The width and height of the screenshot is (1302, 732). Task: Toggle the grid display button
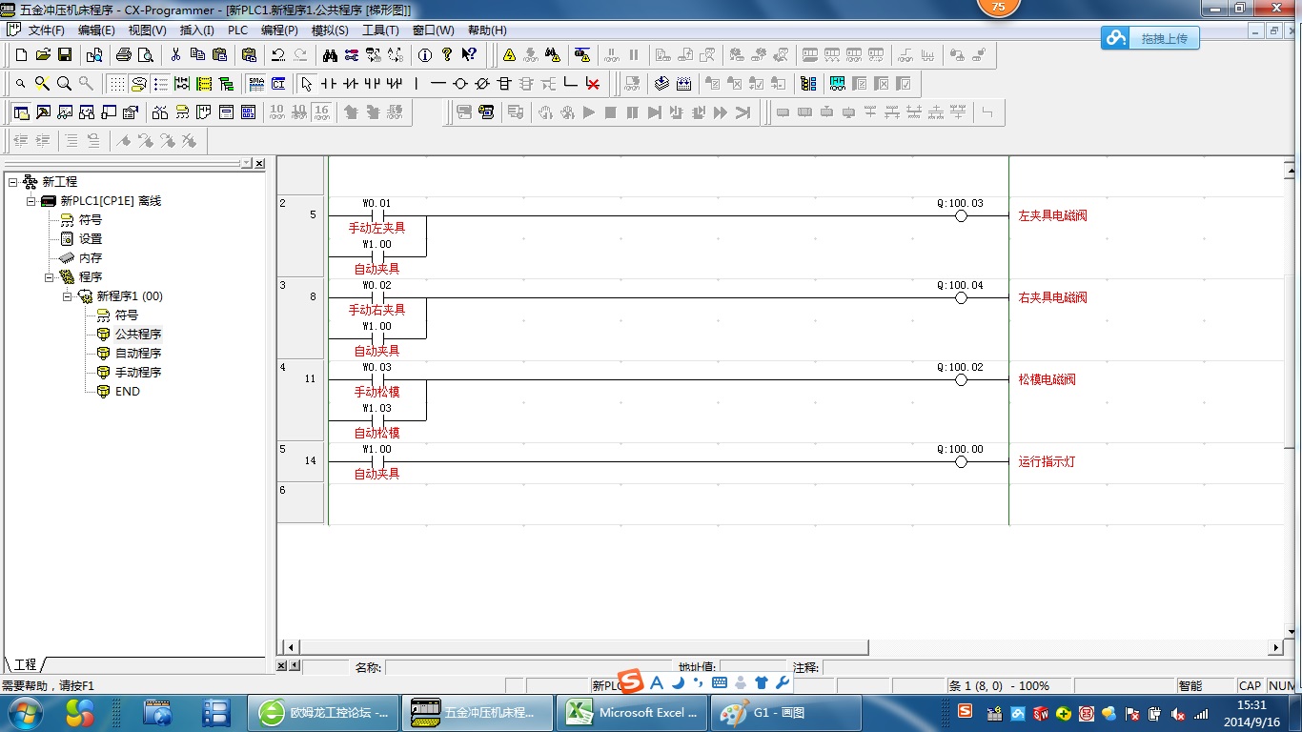click(x=116, y=84)
